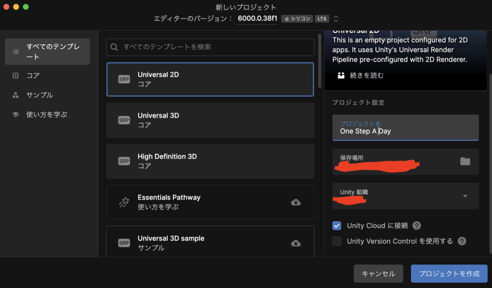Select すべてのテンプレート in the sidebar
Screen dimensions: 492x288
point(48,51)
